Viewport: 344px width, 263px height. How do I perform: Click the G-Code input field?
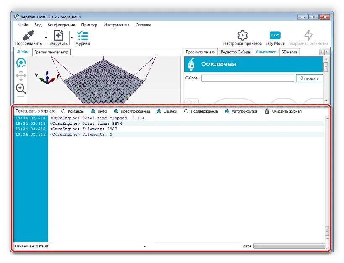pos(248,78)
